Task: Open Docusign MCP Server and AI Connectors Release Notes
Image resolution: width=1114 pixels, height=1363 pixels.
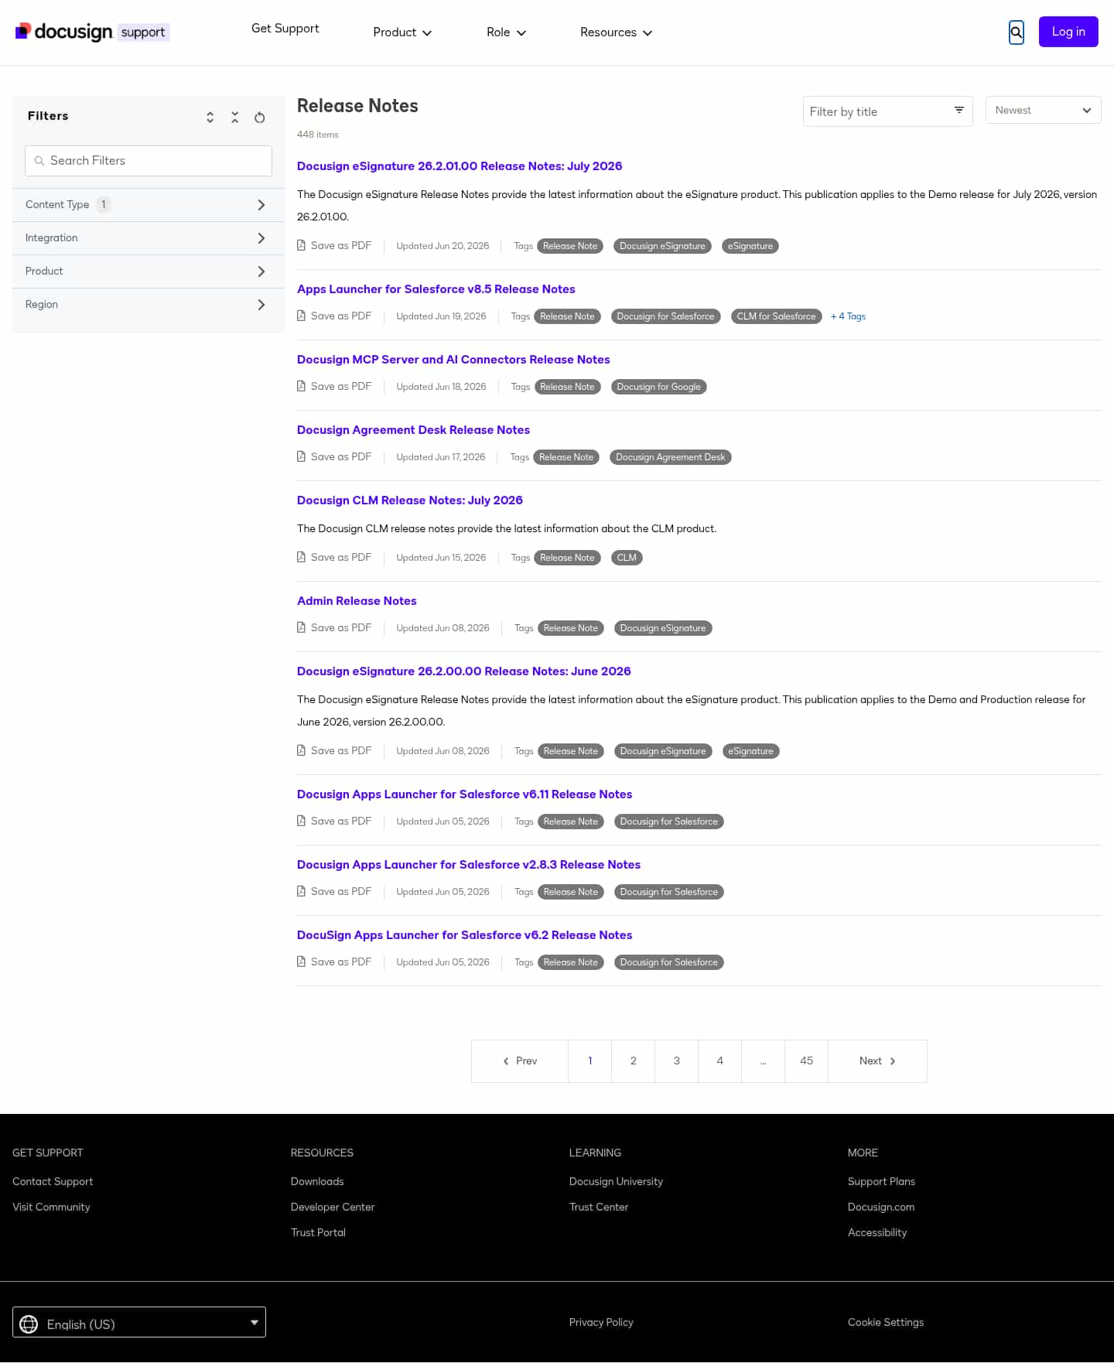Action: tap(453, 360)
